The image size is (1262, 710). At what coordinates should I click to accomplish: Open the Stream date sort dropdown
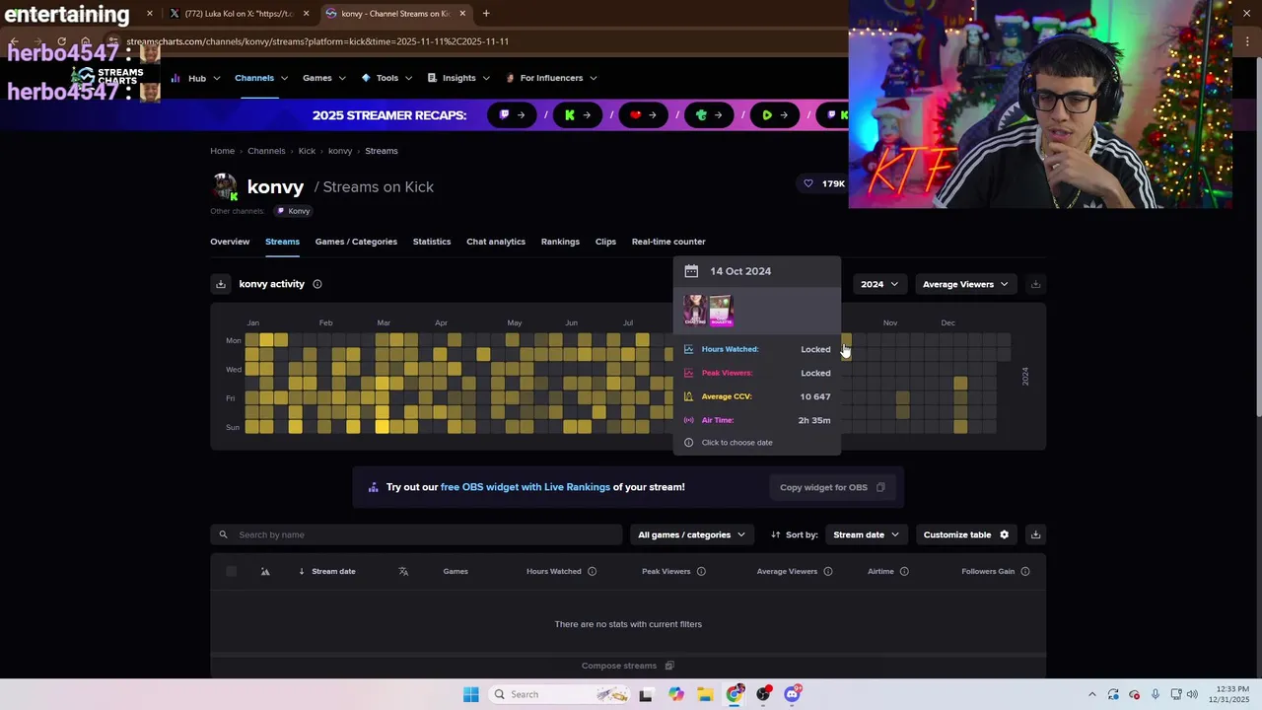(x=866, y=534)
